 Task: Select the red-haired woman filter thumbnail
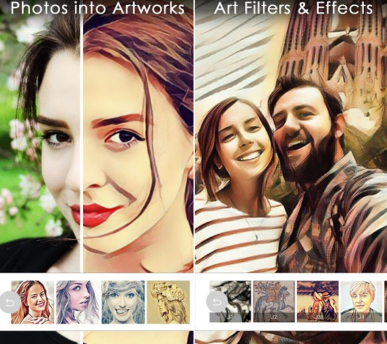[33, 302]
